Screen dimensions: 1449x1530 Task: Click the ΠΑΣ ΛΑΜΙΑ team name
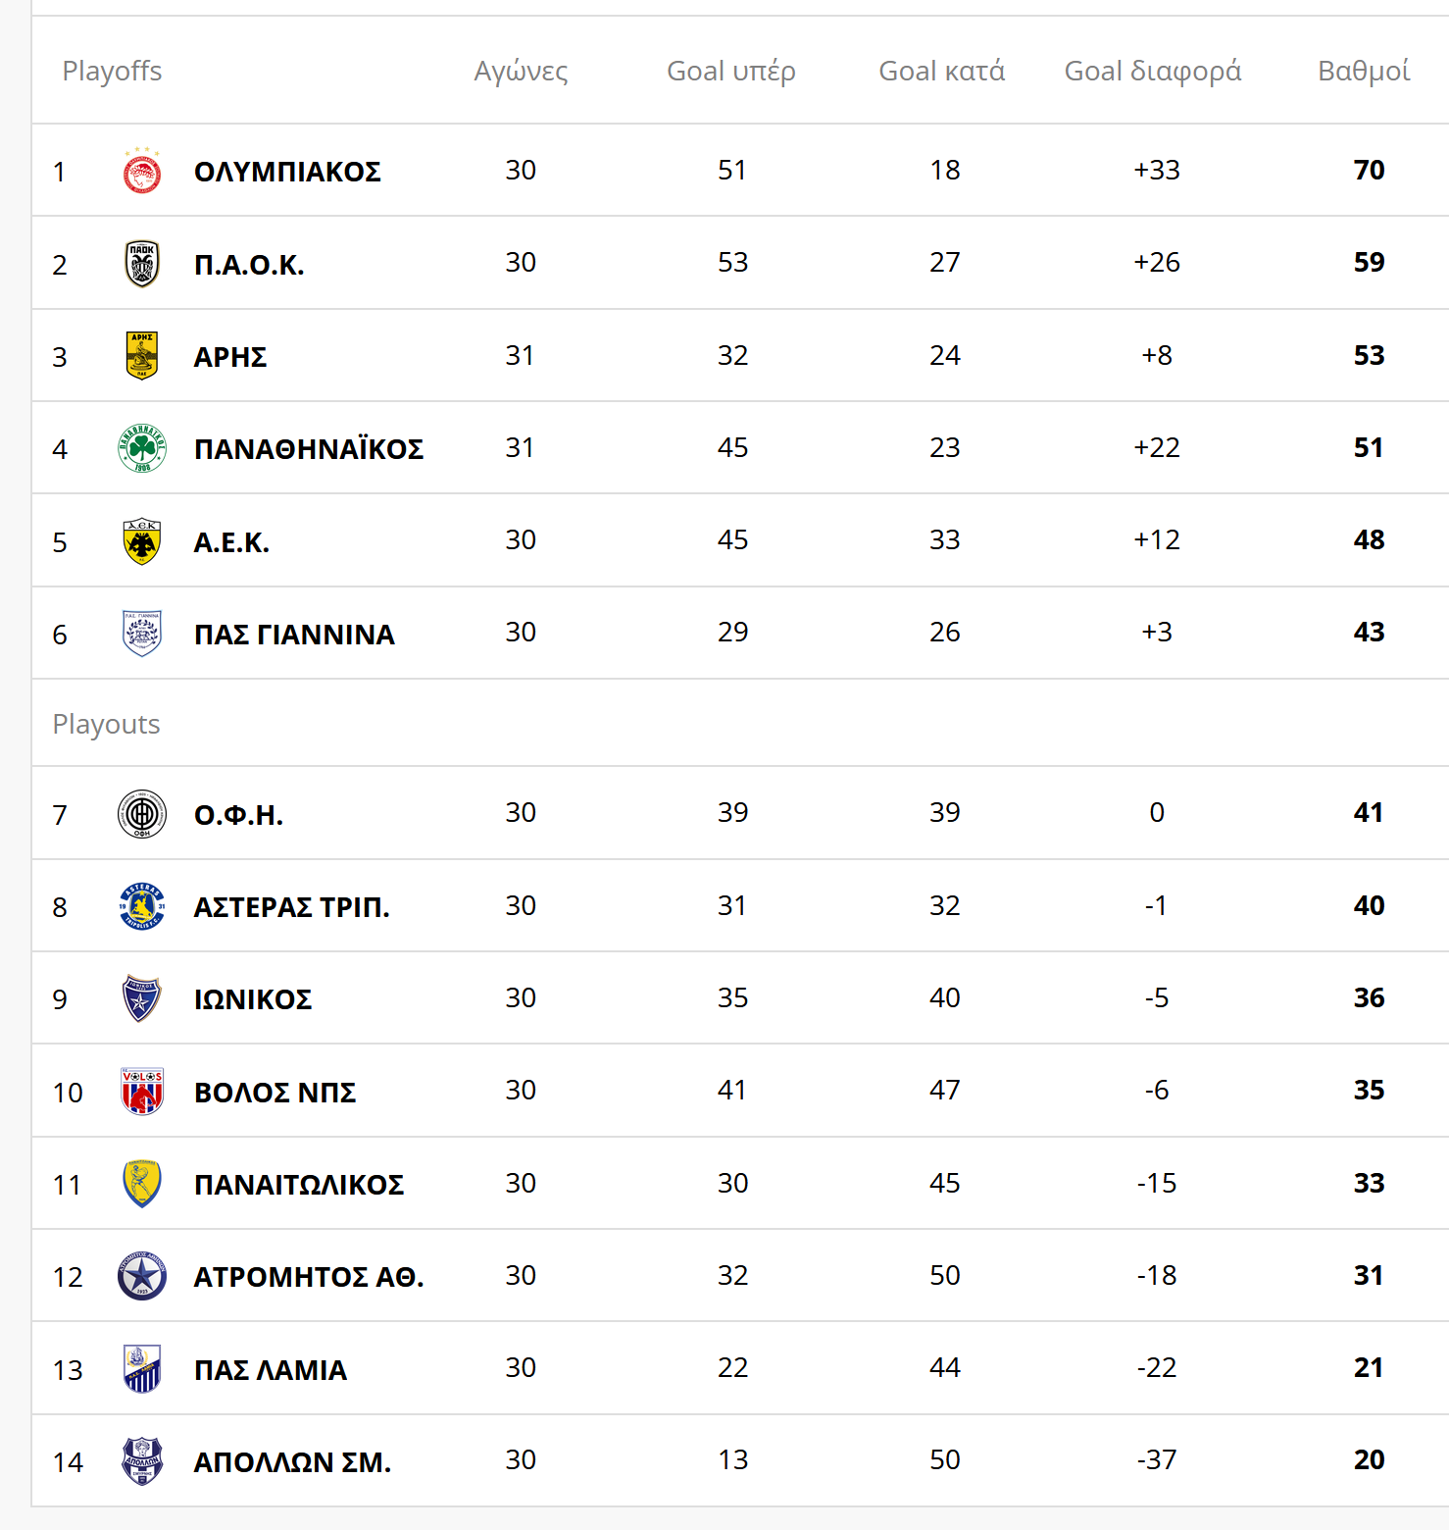point(271,1370)
